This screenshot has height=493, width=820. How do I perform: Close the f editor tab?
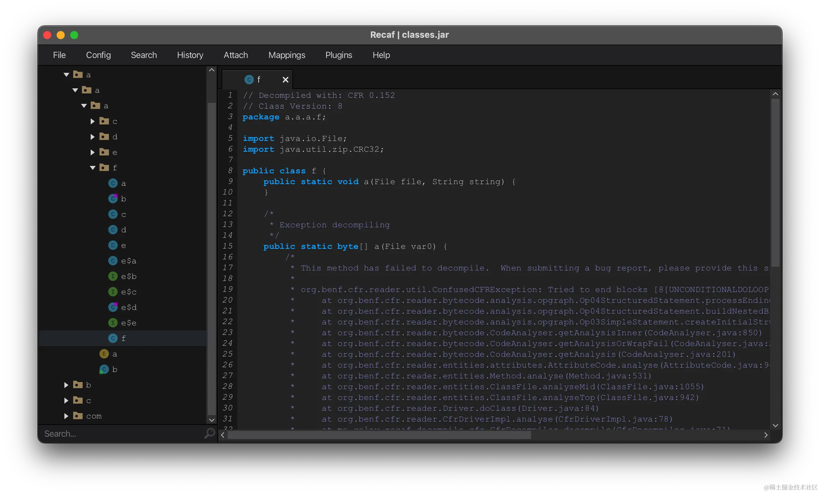pos(285,80)
